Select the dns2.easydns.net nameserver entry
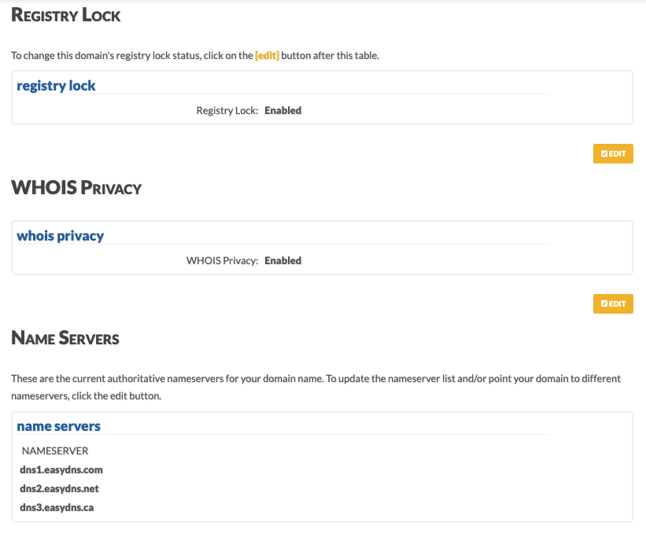Viewport: 646px width, 533px height. click(59, 488)
